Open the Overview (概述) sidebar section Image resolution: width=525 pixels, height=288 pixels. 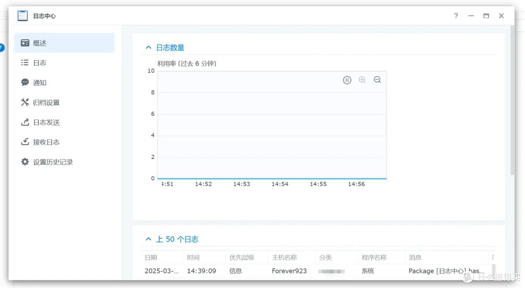pyautogui.click(x=64, y=43)
